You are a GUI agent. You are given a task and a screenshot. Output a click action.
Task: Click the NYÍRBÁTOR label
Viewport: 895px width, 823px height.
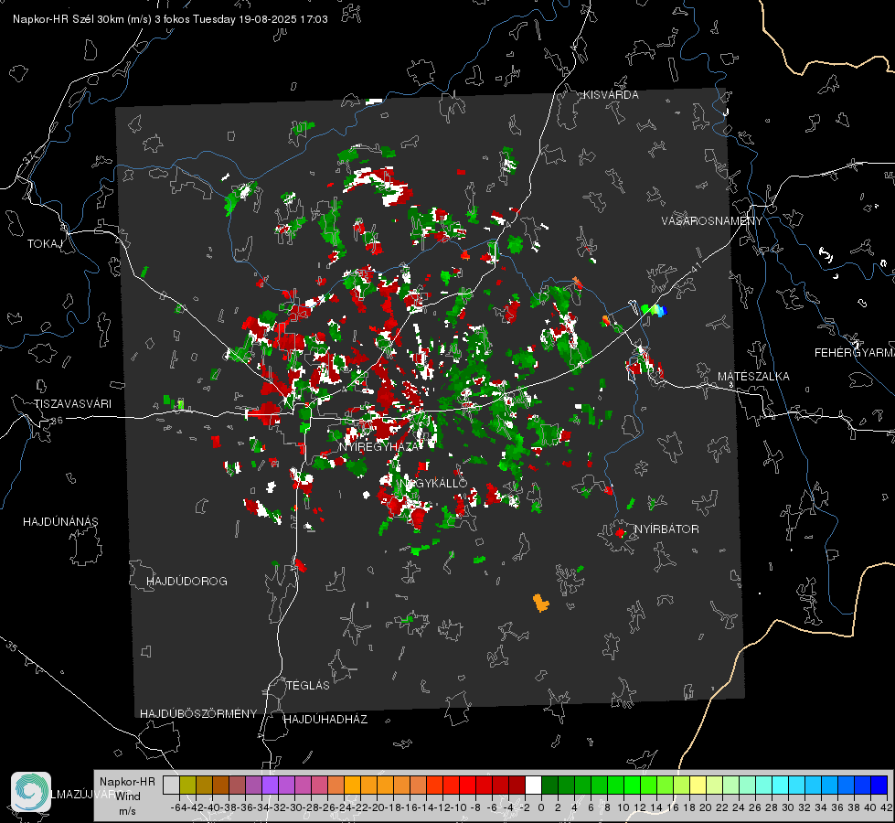666,529
